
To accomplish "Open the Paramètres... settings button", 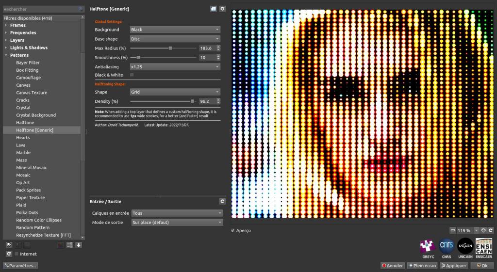I will pyautogui.click(x=20, y=266).
